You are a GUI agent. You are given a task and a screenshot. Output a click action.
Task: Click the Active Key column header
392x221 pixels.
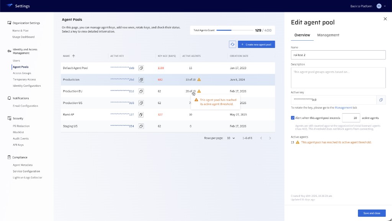pyautogui.click(x=117, y=56)
